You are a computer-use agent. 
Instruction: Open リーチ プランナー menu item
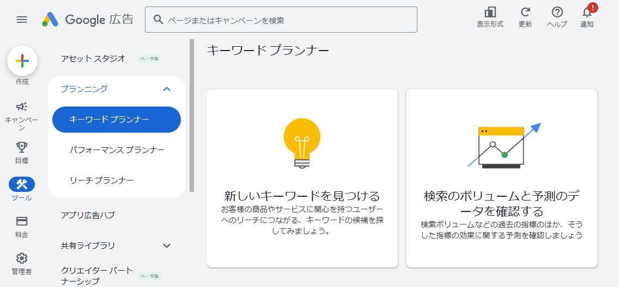102,180
